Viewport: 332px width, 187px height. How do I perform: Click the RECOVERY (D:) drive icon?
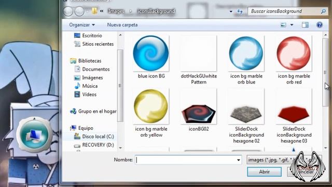pos(77,145)
